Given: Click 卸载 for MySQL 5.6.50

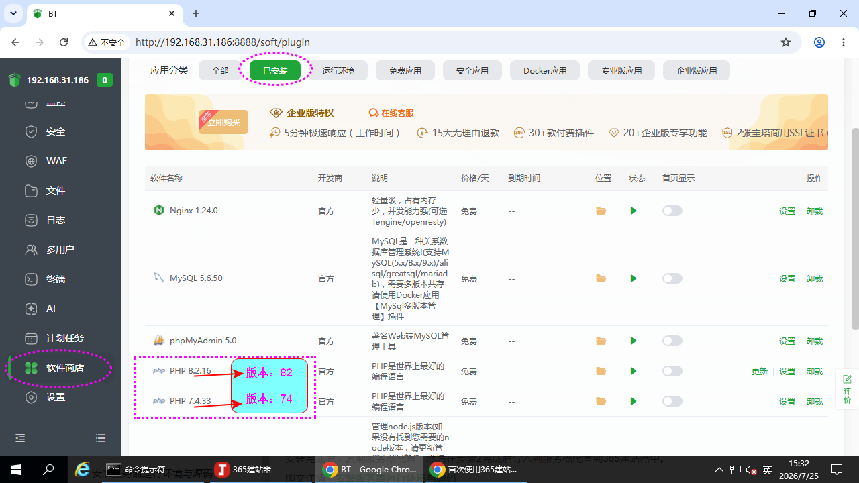Looking at the screenshot, I should click(815, 278).
